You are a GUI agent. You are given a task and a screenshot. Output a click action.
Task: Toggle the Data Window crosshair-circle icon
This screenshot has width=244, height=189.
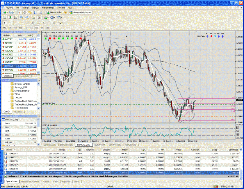point(25,12)
